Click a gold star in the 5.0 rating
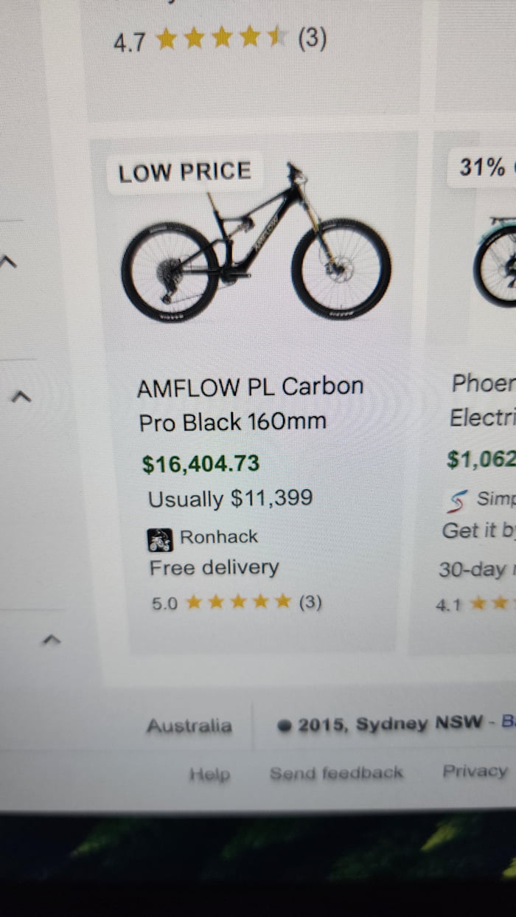This screenshot has width=516, height=917. pos(236,602)
